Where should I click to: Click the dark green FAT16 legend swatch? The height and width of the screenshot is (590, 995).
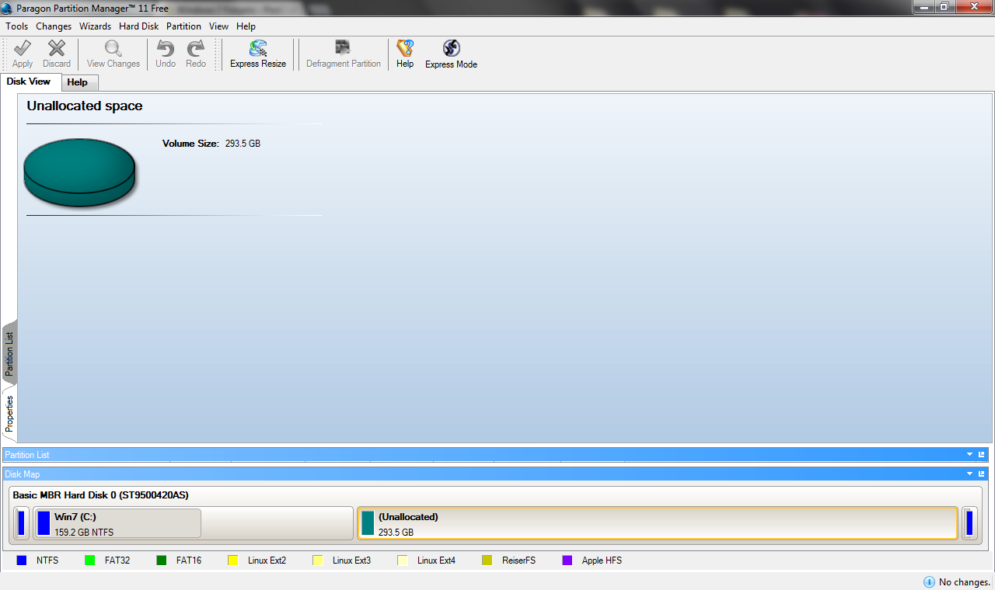click(x=162, y=560)
